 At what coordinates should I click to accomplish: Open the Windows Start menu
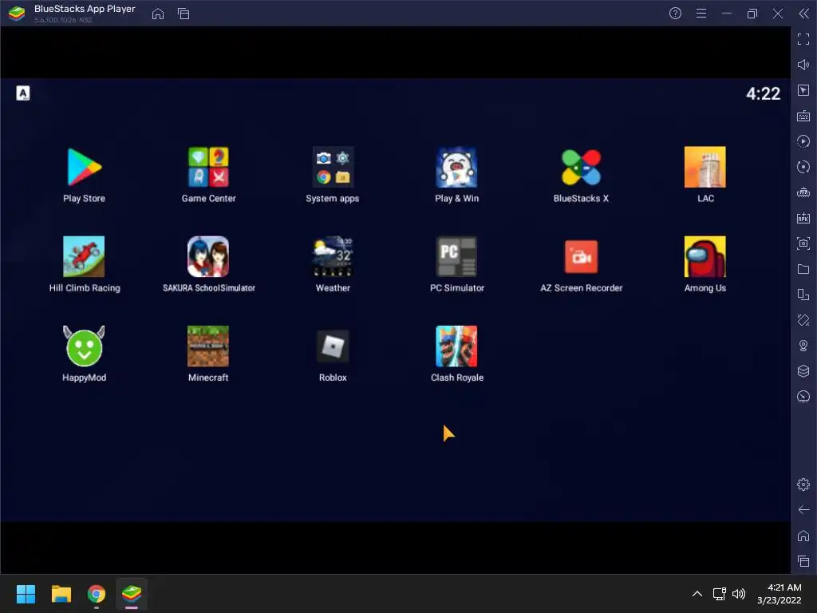pyautogui.click(x=26, y=594)
